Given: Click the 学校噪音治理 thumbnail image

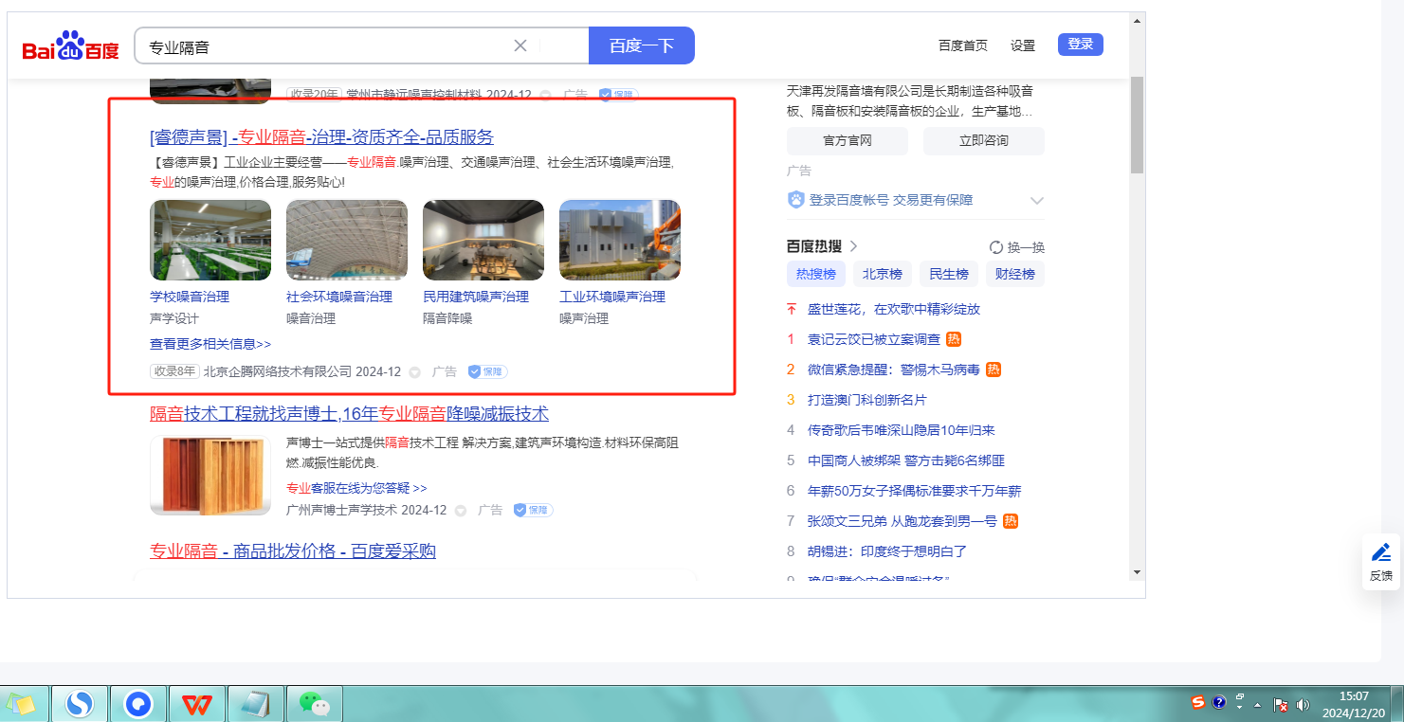Looking at the screenshot, I should (x=210, y=240).
